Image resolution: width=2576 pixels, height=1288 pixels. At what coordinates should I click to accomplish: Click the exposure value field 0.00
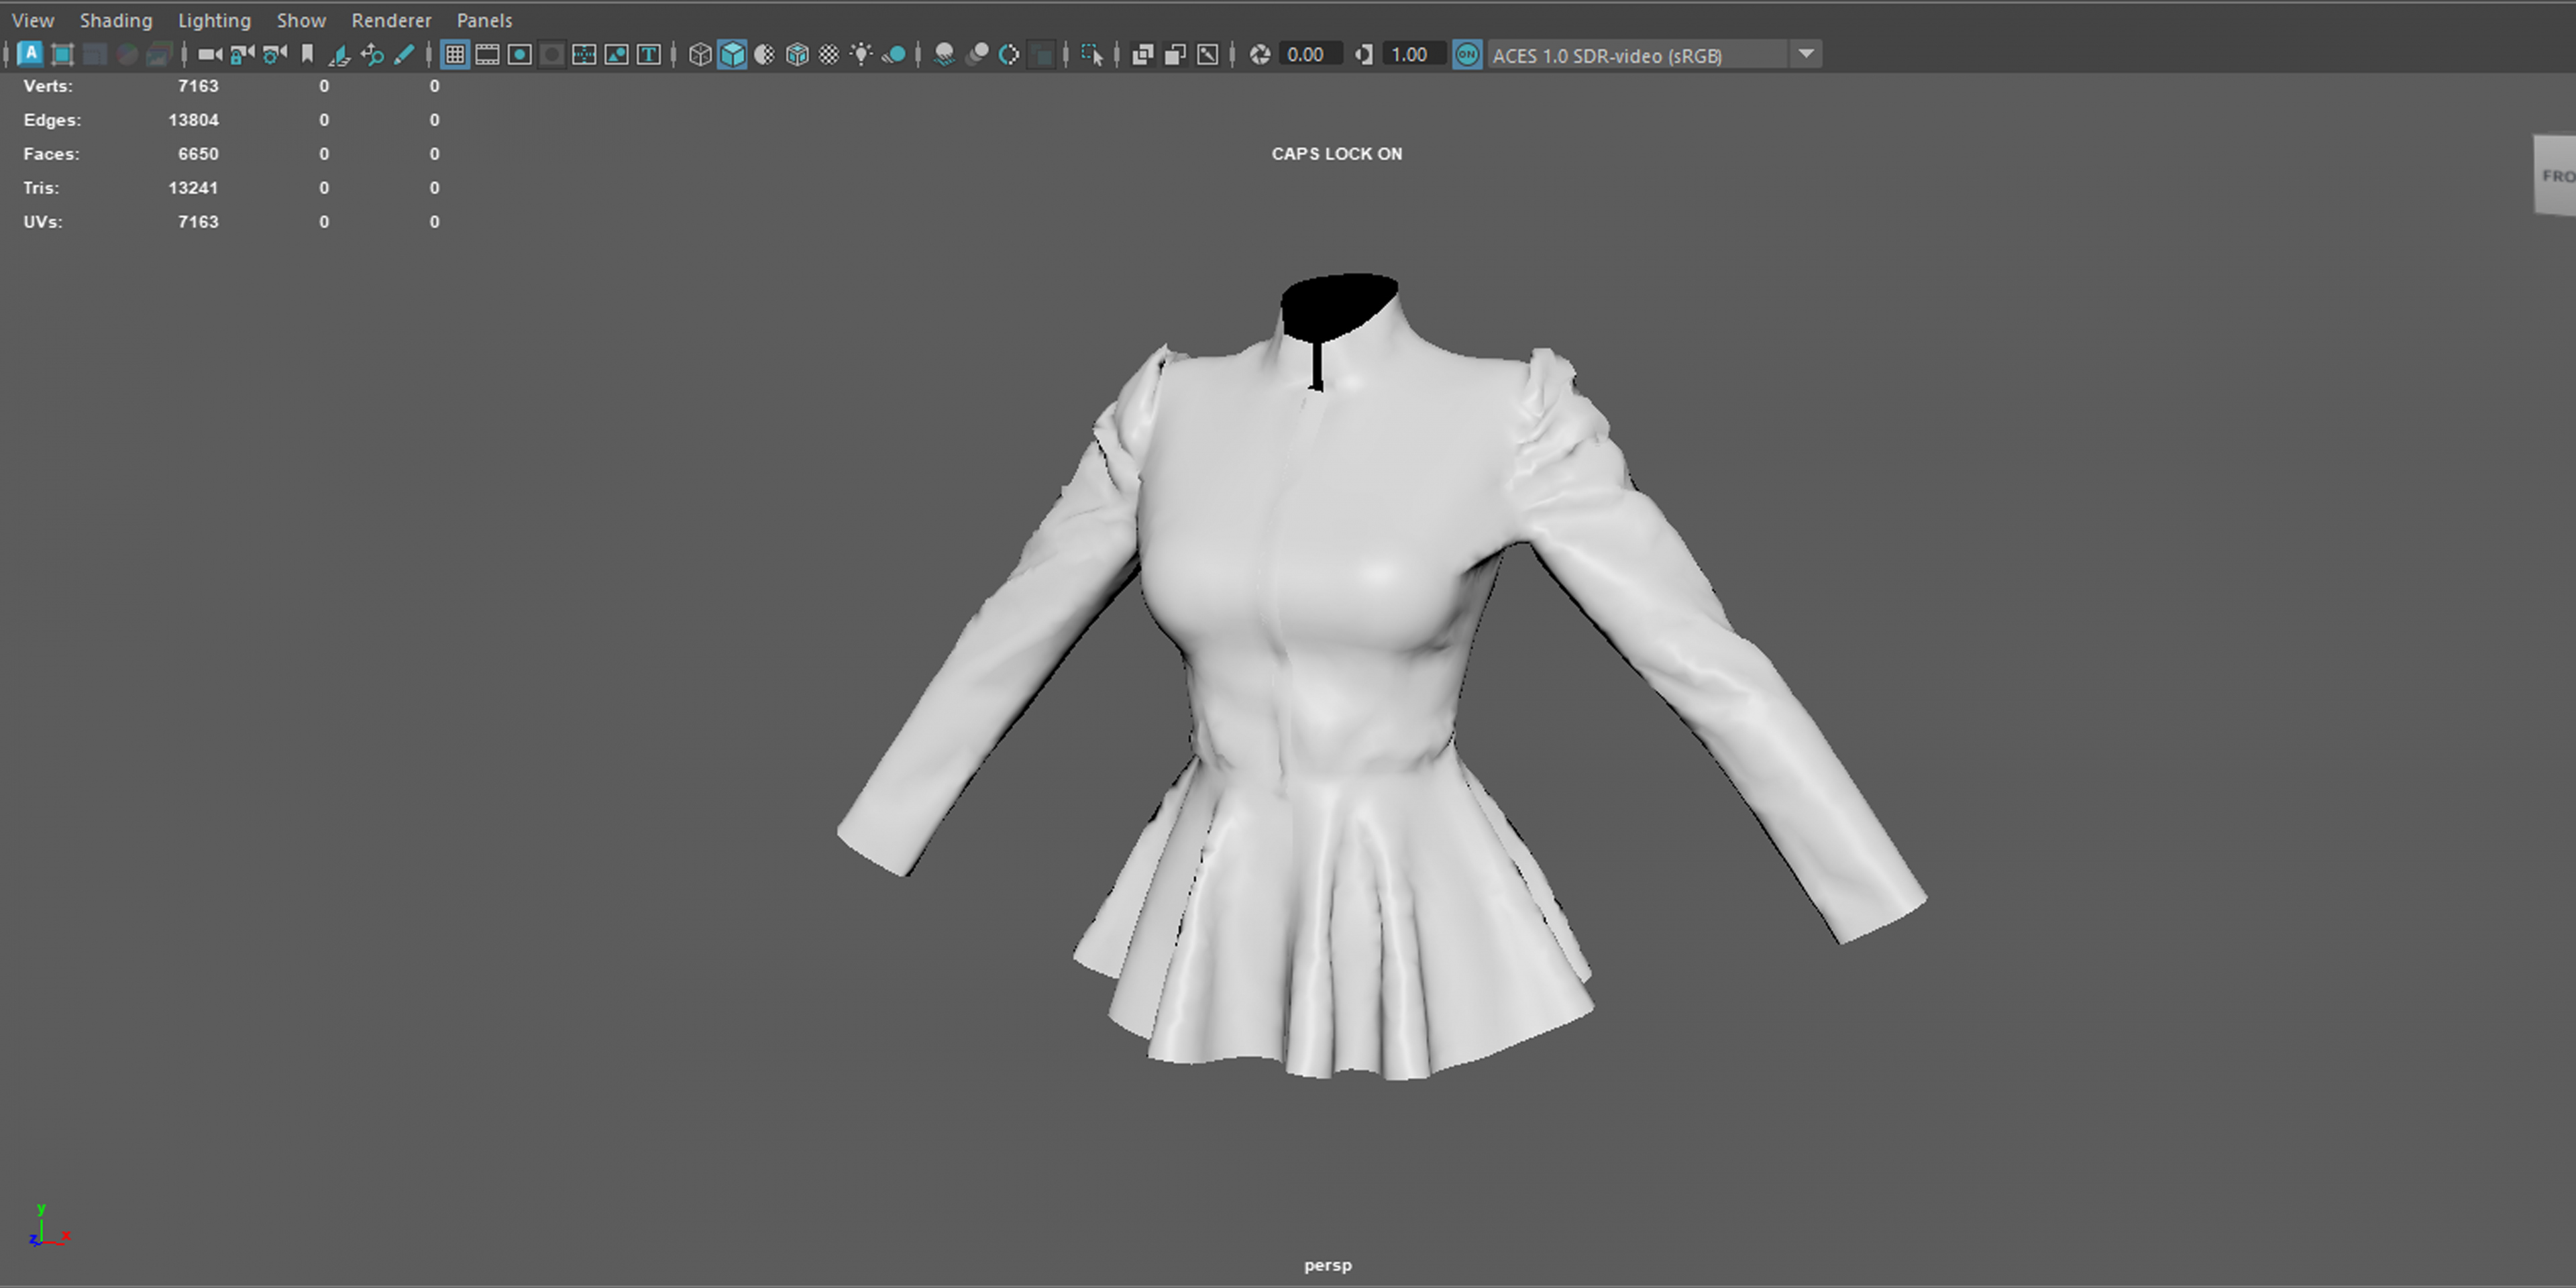pos(1311,54)
